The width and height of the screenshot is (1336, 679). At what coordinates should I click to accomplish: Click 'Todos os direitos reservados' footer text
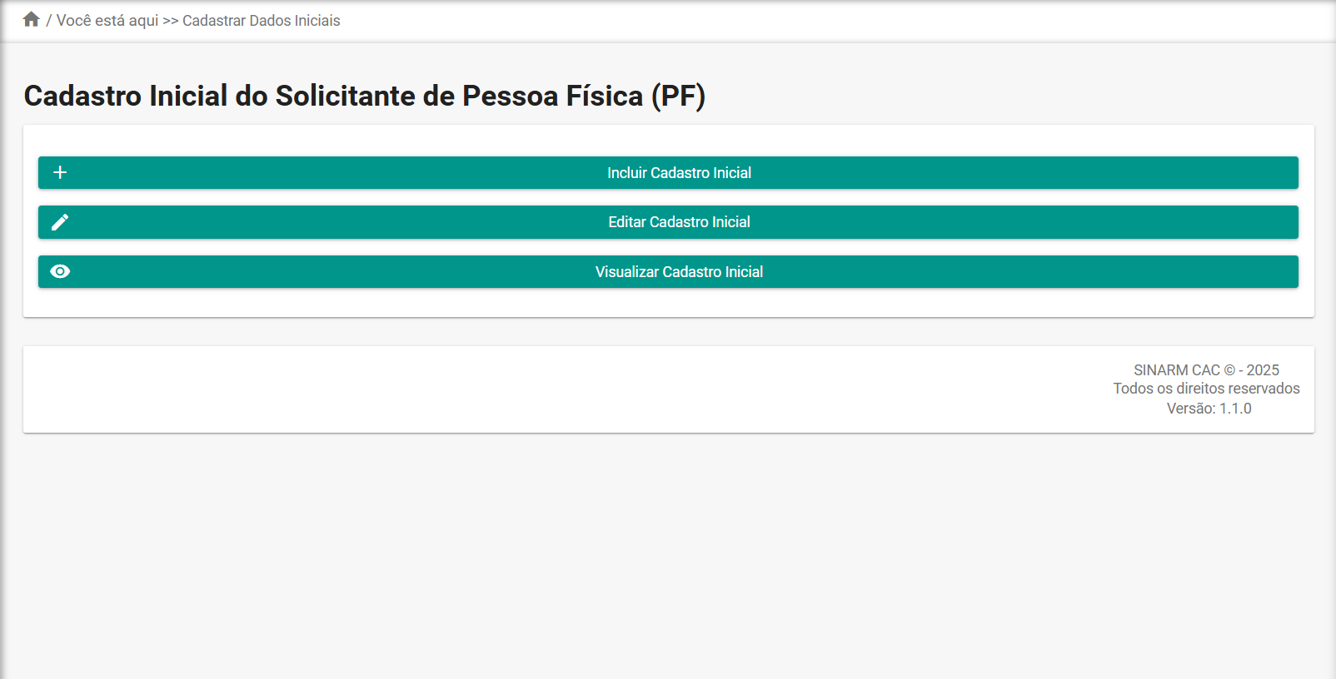pos(1206,389)
